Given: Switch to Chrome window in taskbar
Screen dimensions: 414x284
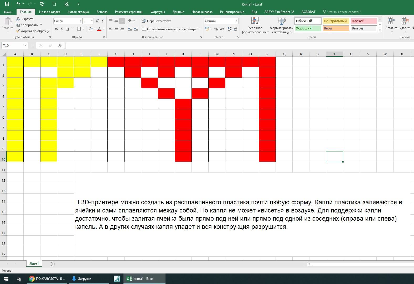Looking at the screenshot, I should [47, 279].
